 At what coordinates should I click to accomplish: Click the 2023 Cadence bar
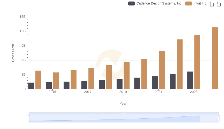coord(190,80)
